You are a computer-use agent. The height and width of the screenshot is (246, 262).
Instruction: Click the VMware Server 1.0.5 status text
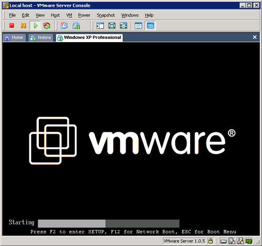184,241
